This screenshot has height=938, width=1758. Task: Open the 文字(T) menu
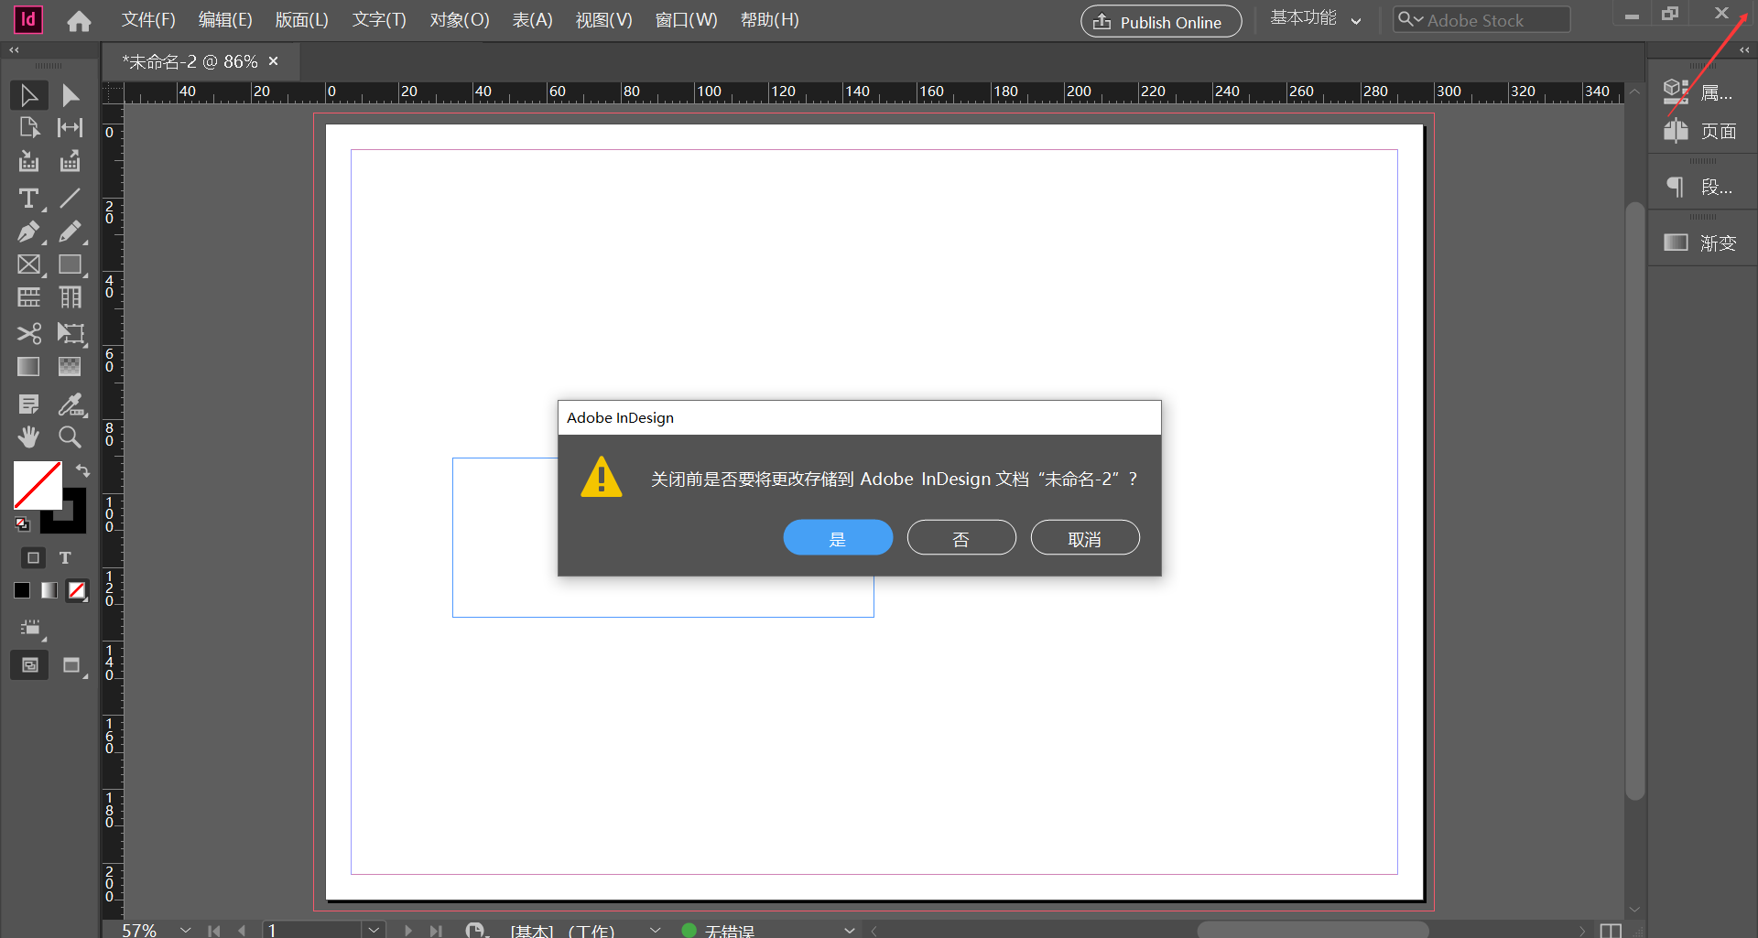[379, 19]
